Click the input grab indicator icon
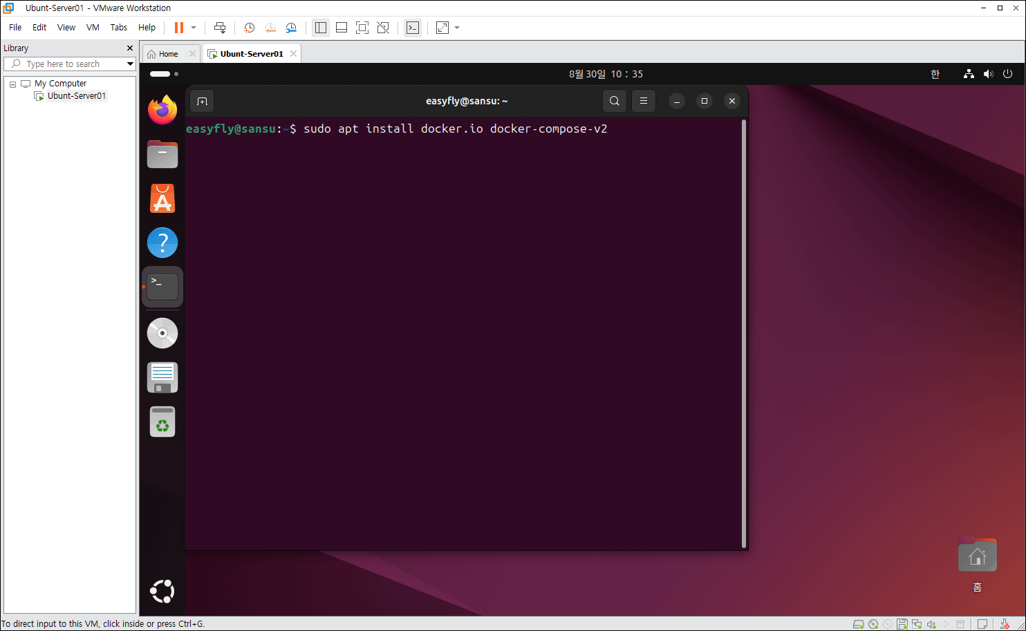The height and width of the screenshot is (631, 1026). pos(1005,624)
